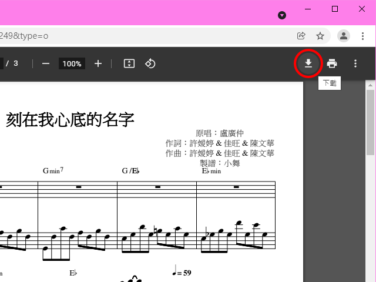
Task: Minimize the Chrome window
Action: point(307,9)
